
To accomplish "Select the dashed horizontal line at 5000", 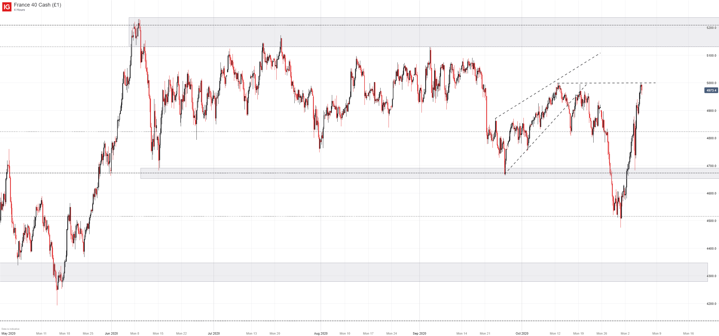I will [607, 83].
